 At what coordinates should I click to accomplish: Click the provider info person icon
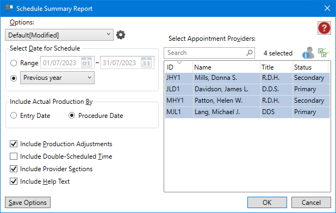(308, 53)
